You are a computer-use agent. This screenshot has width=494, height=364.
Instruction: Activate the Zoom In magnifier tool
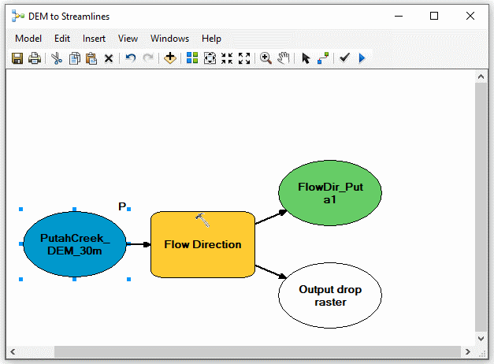pyautogui.click(x=266, y=58)
